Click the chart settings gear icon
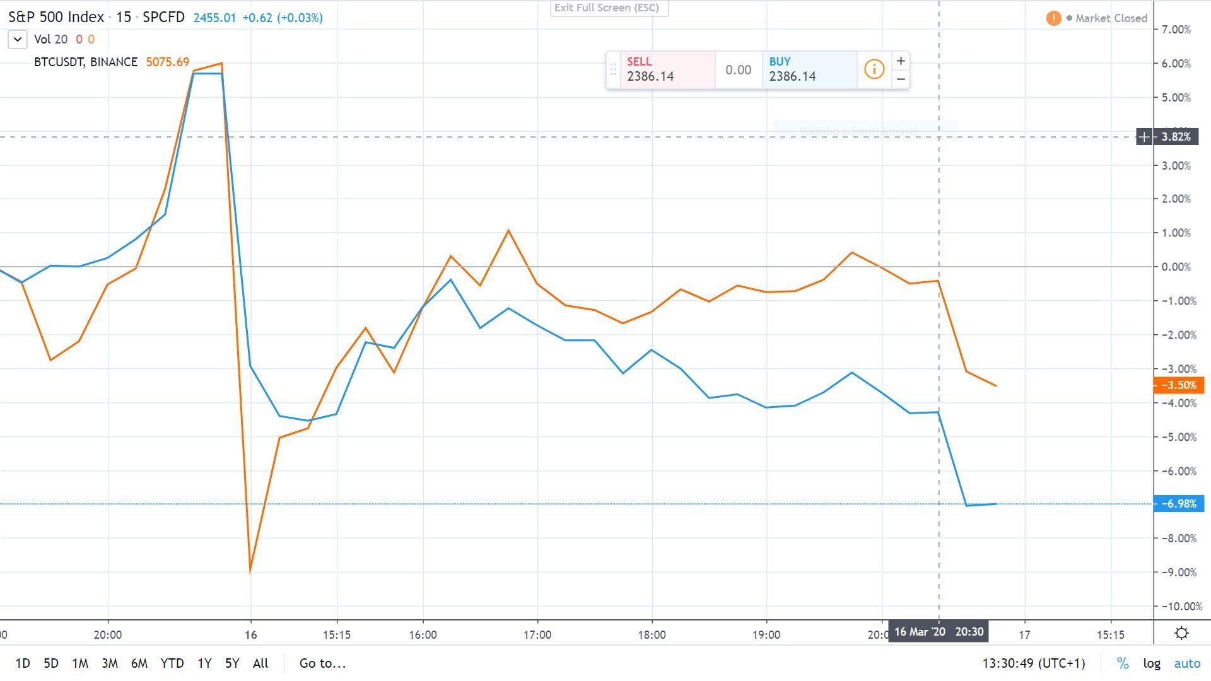 click(x=1182, y=633)
